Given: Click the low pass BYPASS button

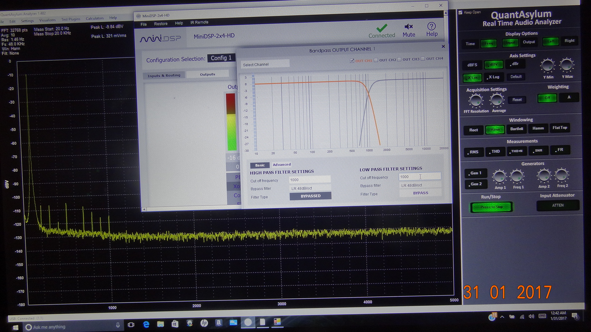Looking at the screenshot, I should pyautogui.click(x=420, y=193).
